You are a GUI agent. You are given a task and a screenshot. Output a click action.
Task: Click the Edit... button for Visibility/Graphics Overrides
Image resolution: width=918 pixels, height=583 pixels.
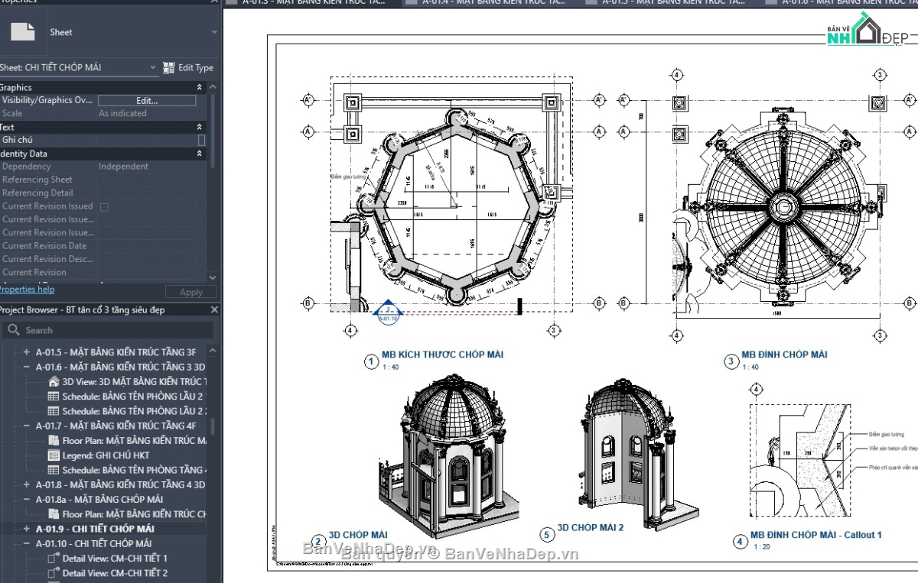pos(147,100)
